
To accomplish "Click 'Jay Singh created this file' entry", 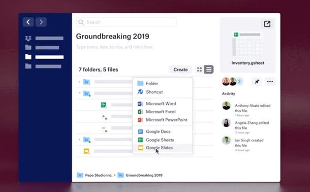I will pyautogui.click(x=249, y=143).
